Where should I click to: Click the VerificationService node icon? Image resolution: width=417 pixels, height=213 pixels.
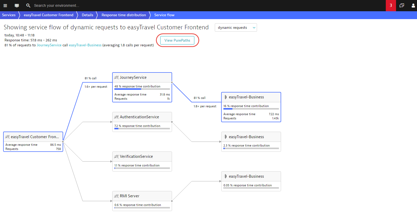116,156
